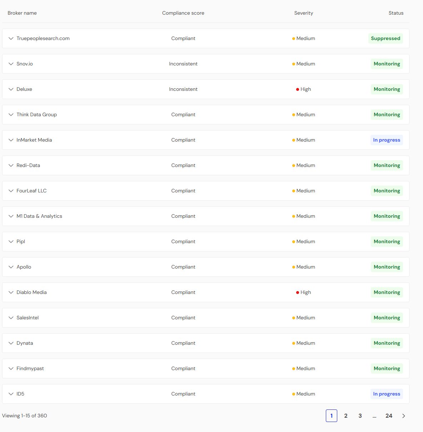Click the SalesIntel broker name
Viewport: 423px width, 432px height.
pos(28,318)
